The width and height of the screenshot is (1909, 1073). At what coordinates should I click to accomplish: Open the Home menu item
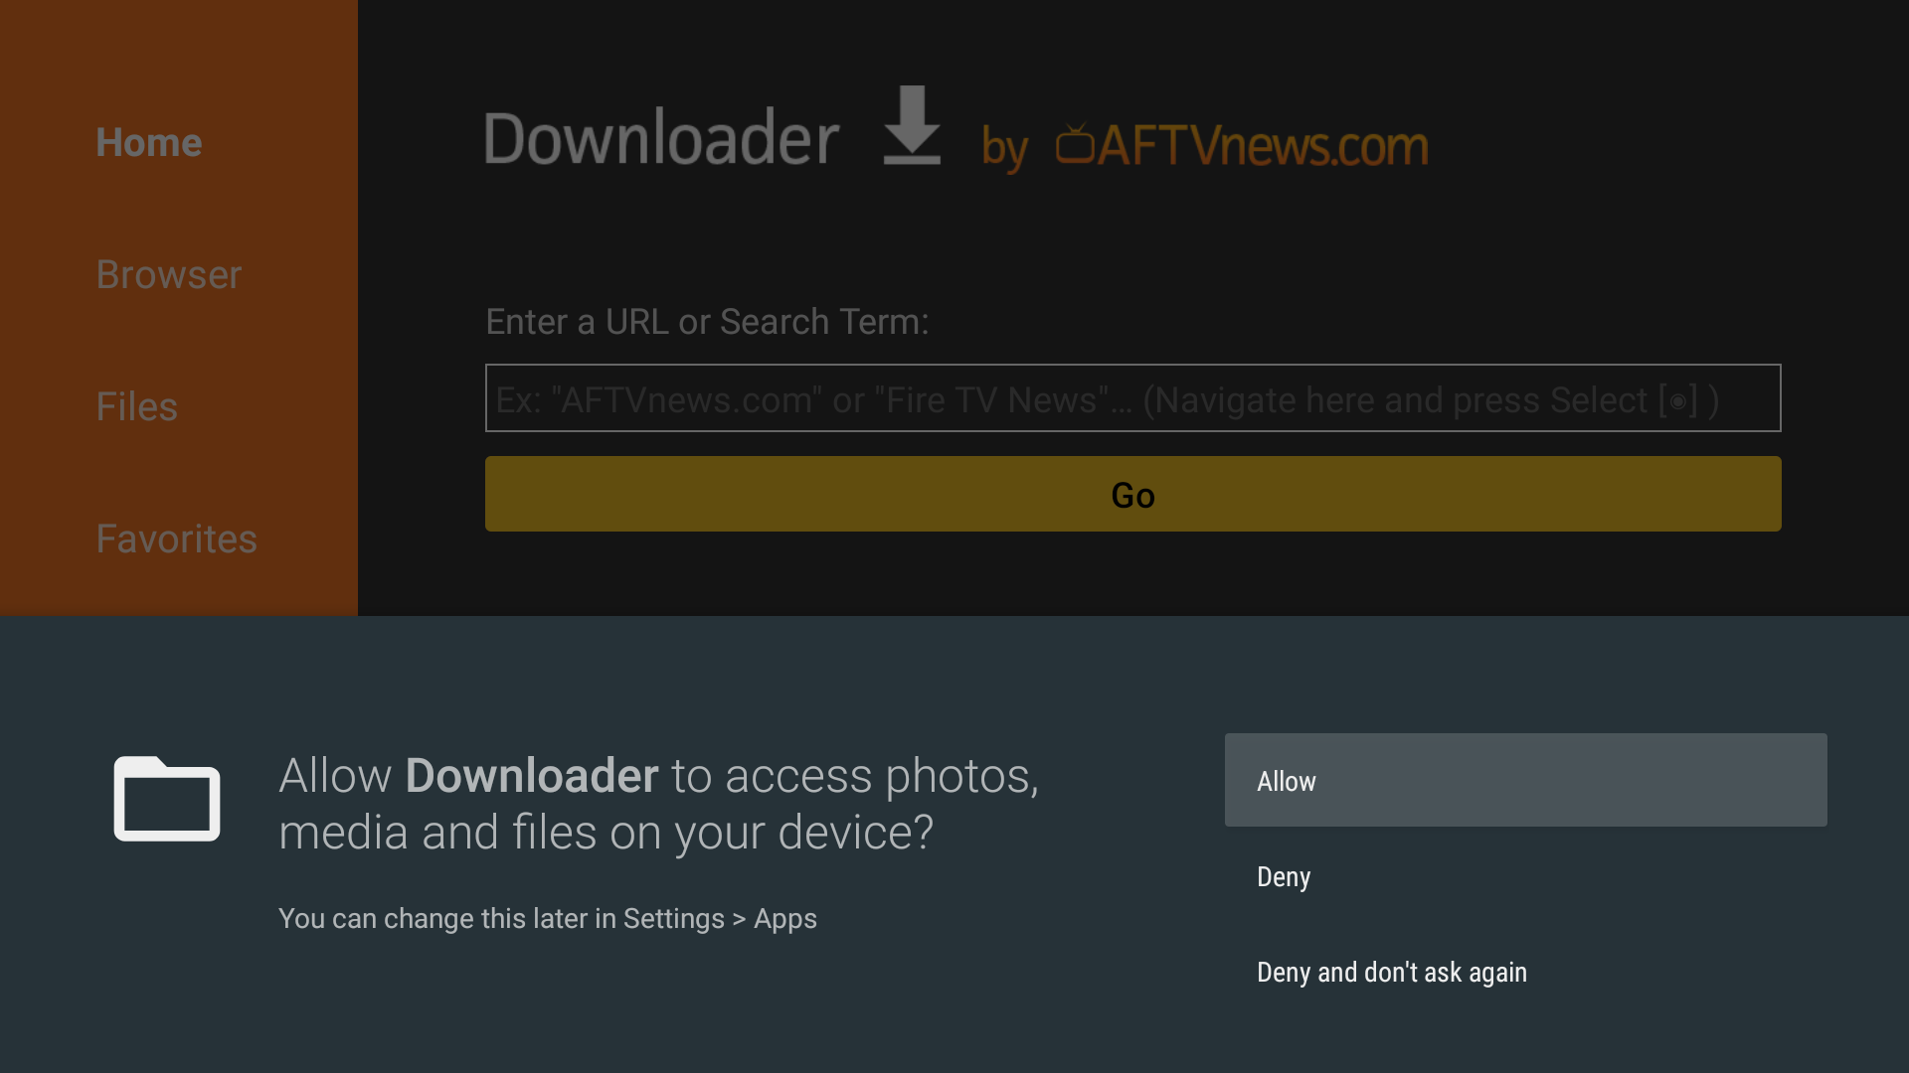pos(149,143)
